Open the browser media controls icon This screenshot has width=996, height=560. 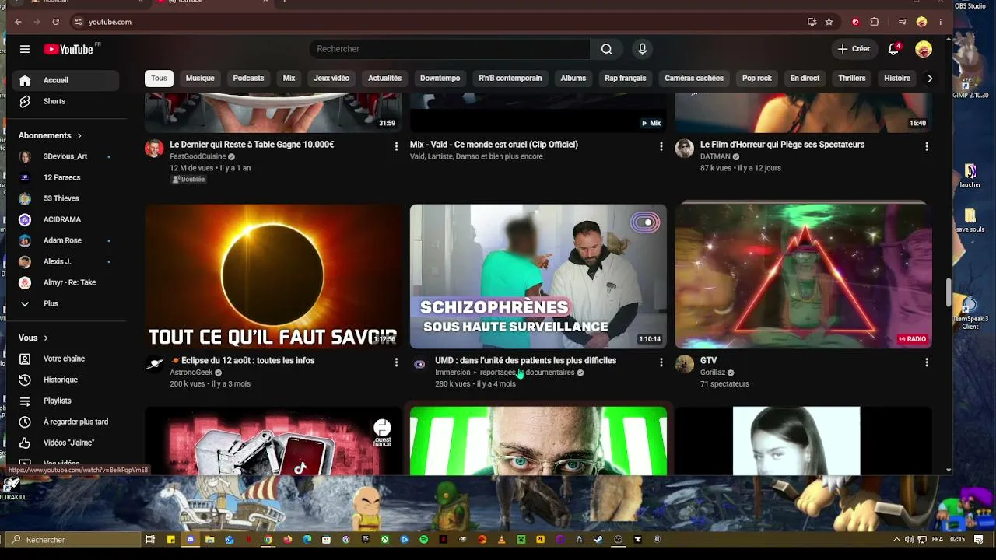[903, 22]
